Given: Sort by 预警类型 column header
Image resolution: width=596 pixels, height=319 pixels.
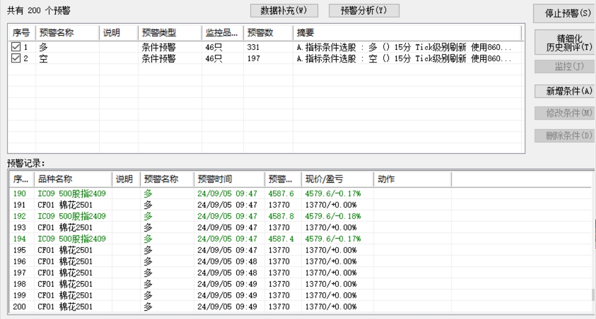Looking at the screenshot, I should pos(170,33).
